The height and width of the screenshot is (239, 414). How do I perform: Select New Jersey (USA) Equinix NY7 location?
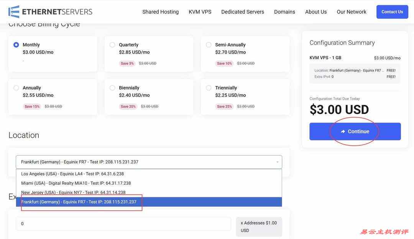click(73, 192)
